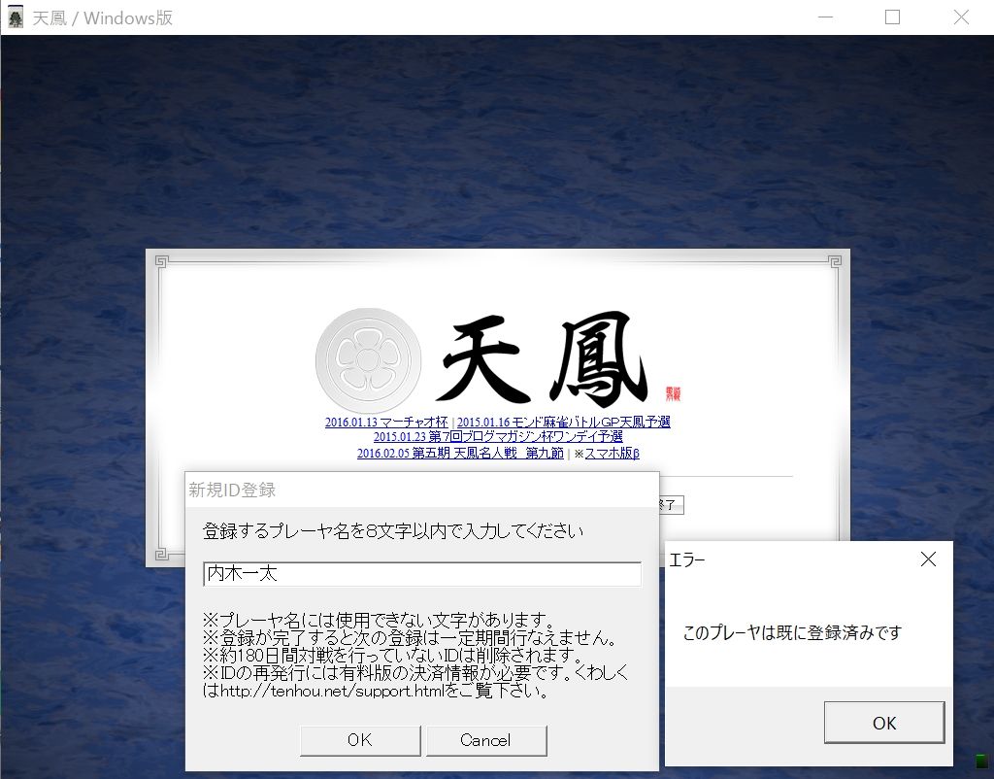Click the green status indicator icon

[x=980, y=760]
